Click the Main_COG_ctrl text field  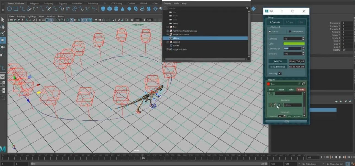click(297, 61)
